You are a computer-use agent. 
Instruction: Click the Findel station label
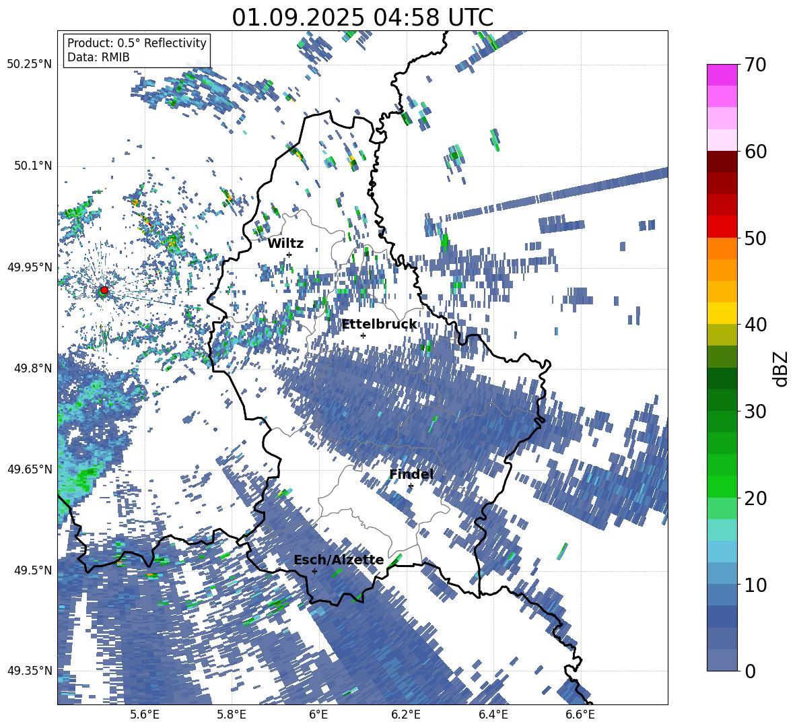click(x=411, y=474)
